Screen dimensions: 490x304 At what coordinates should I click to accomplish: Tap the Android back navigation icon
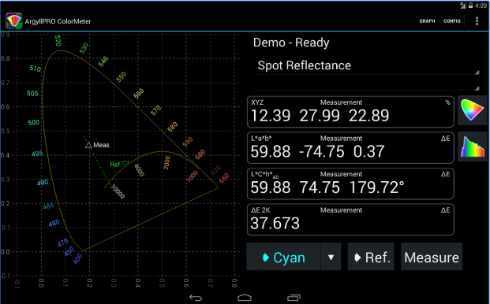(196, 298)
